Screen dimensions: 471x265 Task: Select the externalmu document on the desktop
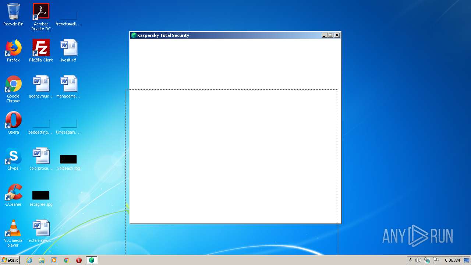[x=41, y=231]
